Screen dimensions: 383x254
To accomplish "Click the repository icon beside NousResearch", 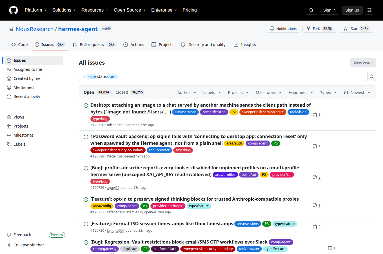I will pyautogui.click(x=11, y=29).
